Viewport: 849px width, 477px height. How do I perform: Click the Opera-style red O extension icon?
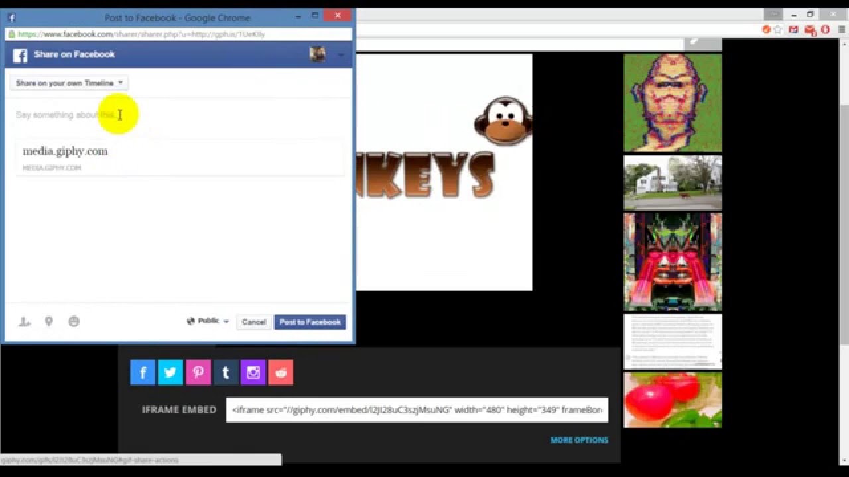tap(825, 30)
